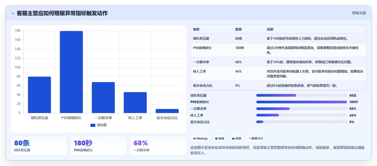Click the 9% label beside progress bar
The width and height of the screenshot is (377, 166).
[x=352, y=122]
